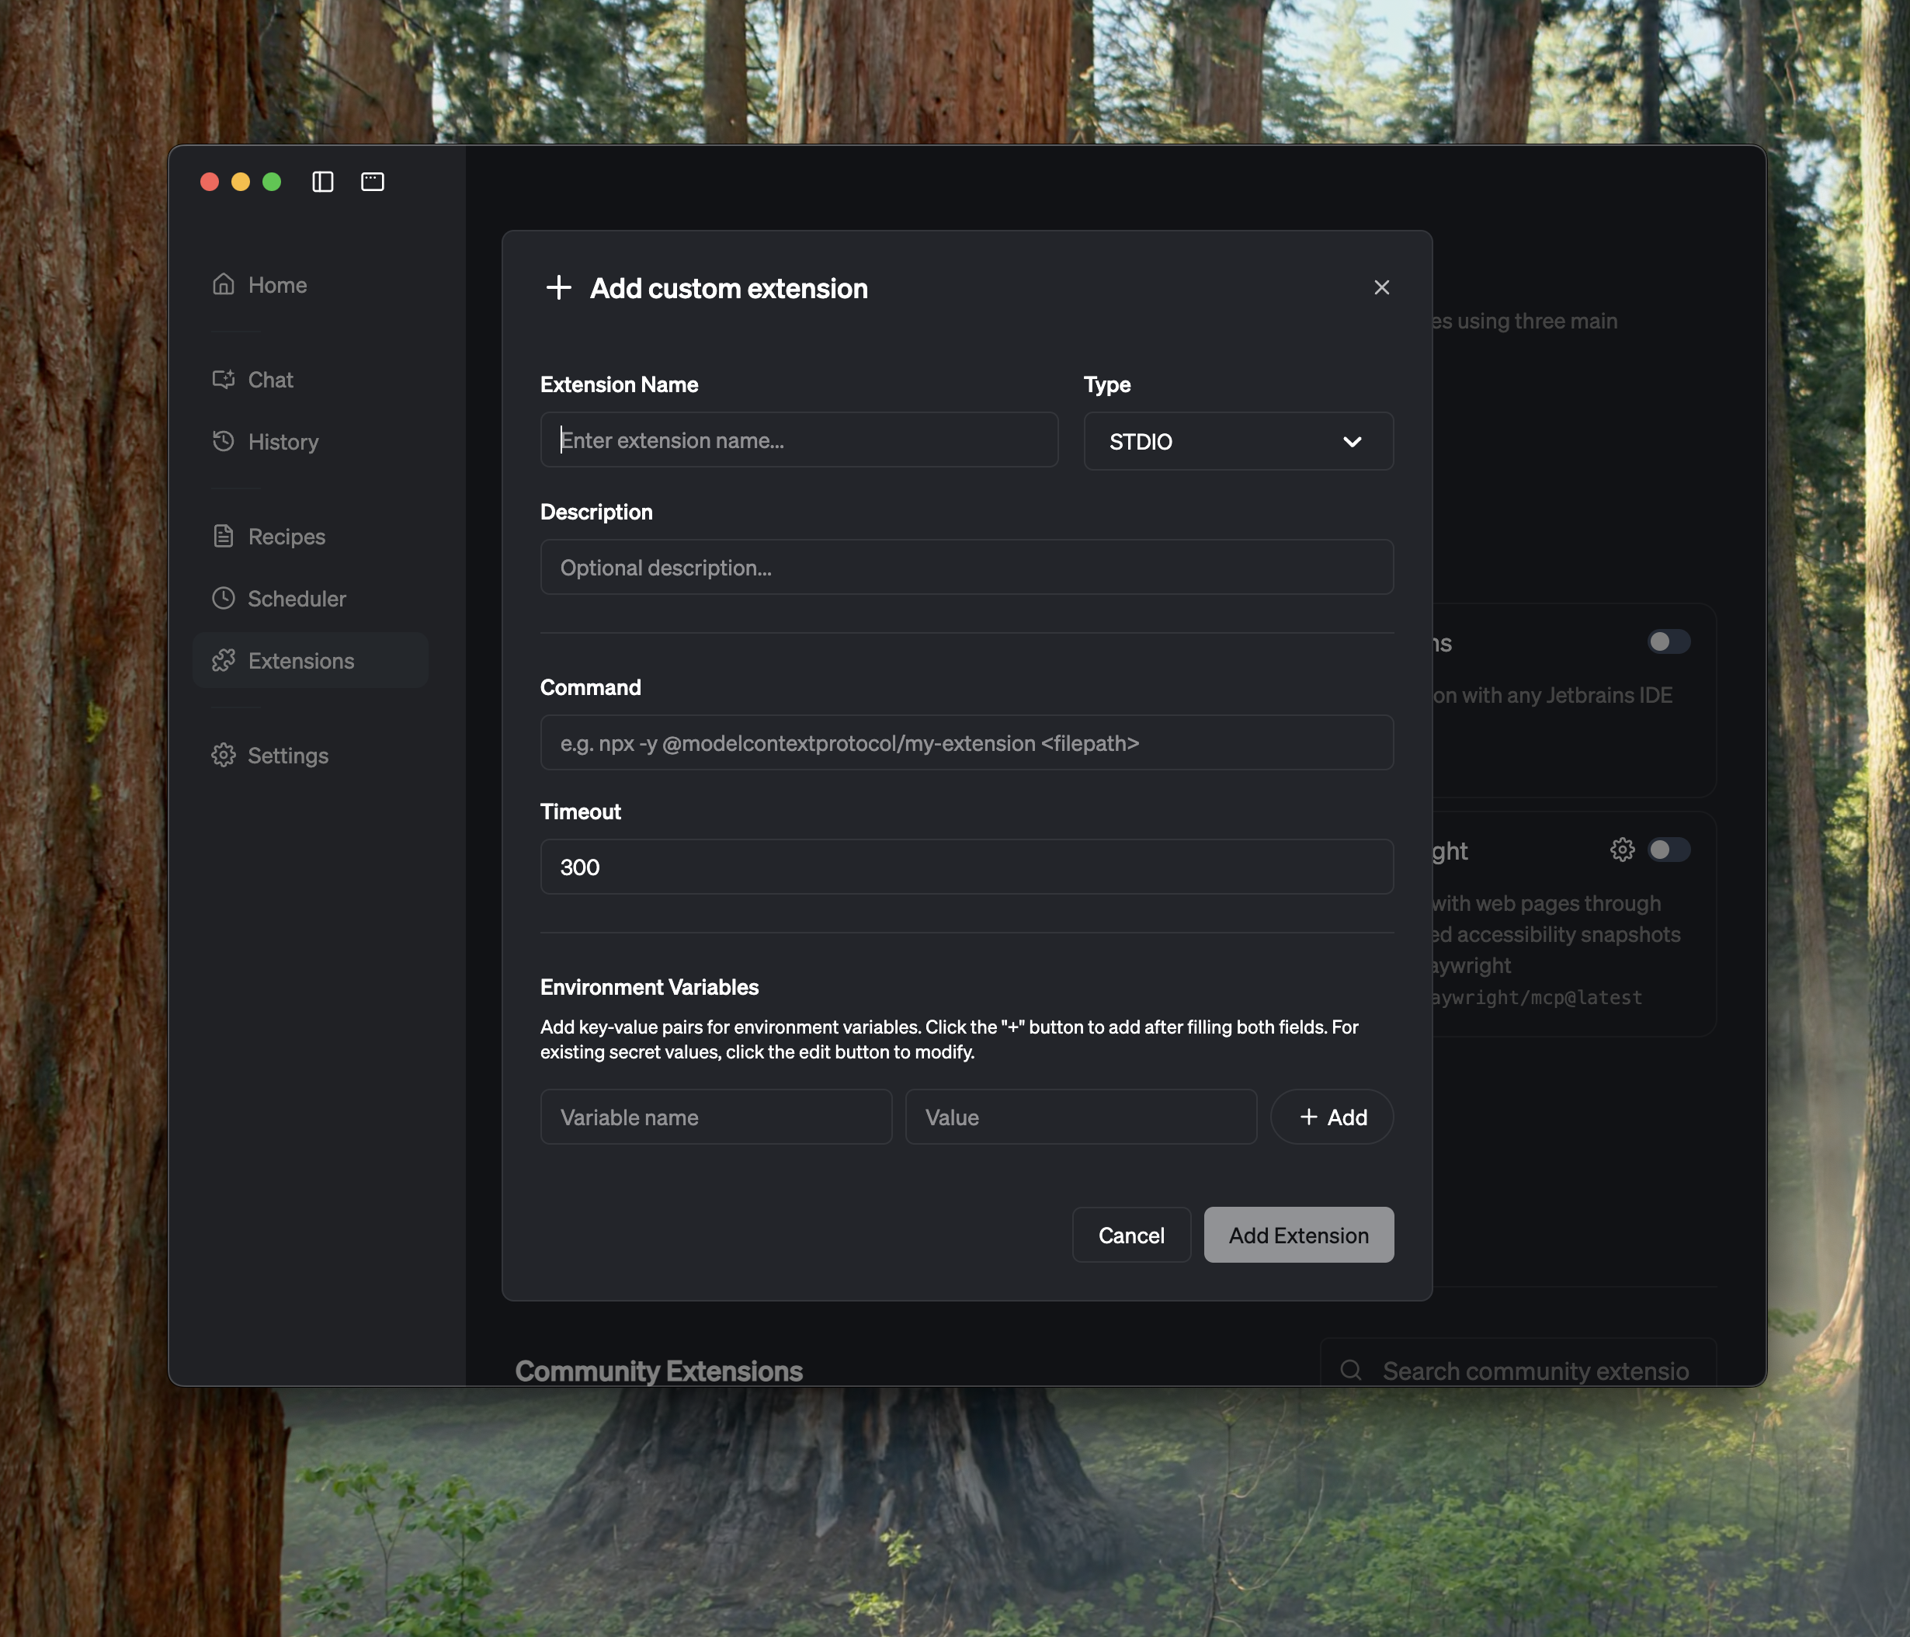The height and width of the screenshot is (1637, 1910).
Task: Click the Search community extensions field
Action: [x=1534, y=1371]
